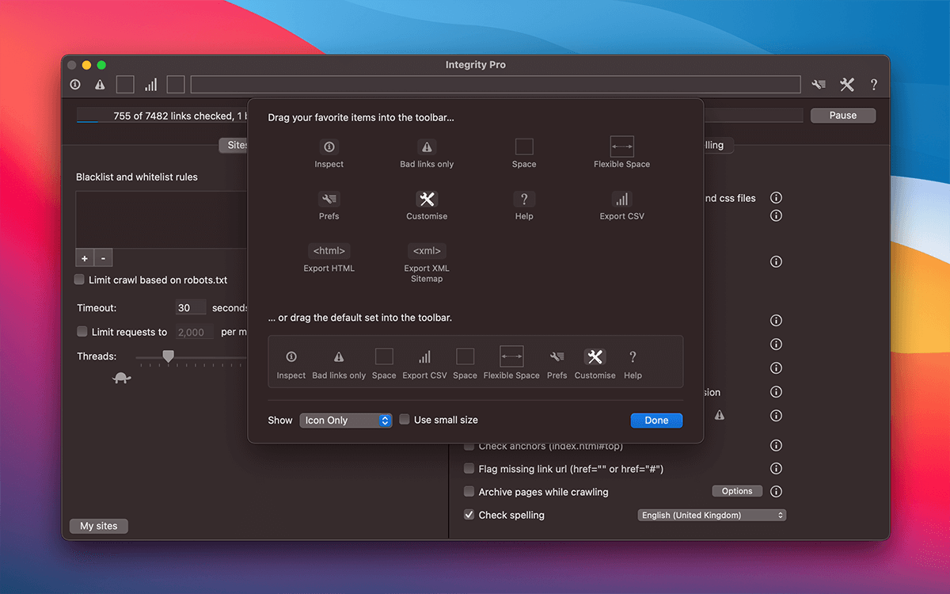
Task: Uncheck the Check spelling checkbox
Action: click(469, 515)
